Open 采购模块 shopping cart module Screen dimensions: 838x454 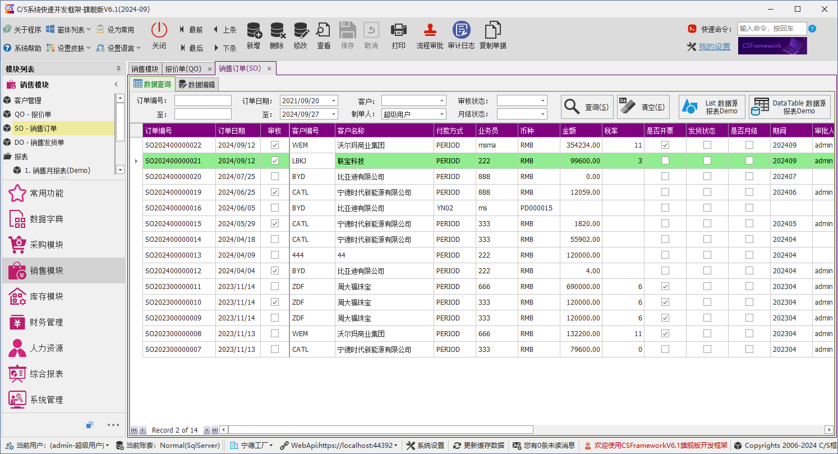(64, 245)
